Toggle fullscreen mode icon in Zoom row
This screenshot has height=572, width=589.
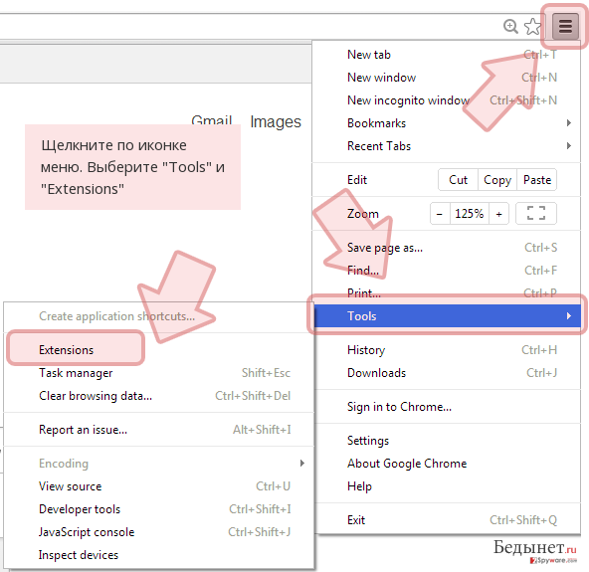coord(536,213)
